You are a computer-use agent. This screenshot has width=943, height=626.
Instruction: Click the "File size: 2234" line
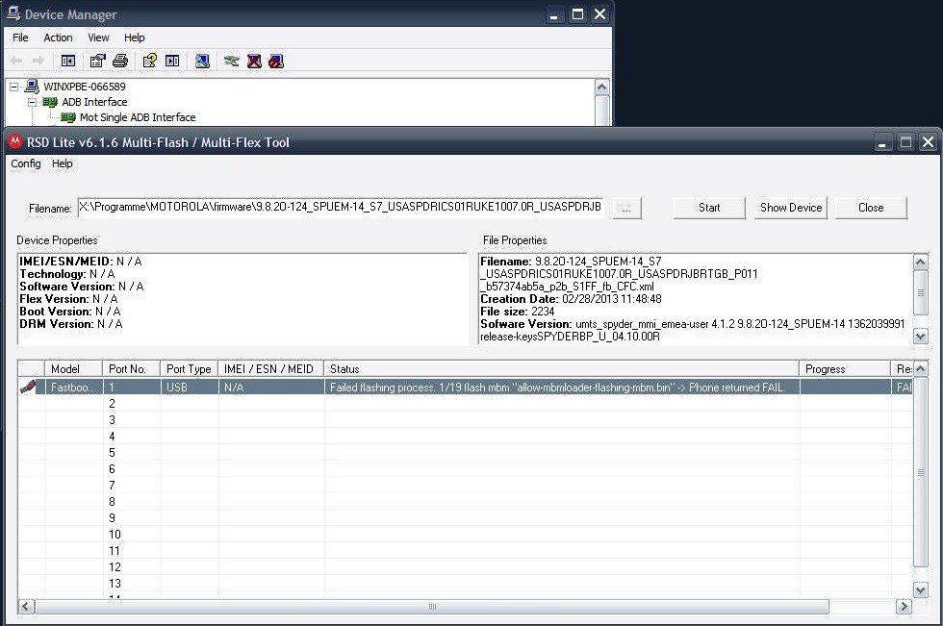click(x=518, y=312)
